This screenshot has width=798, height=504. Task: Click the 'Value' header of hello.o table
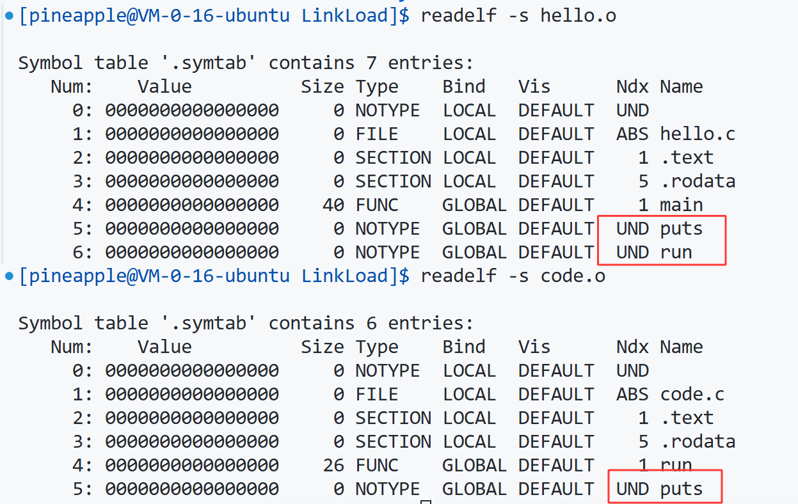click(164, 87)
